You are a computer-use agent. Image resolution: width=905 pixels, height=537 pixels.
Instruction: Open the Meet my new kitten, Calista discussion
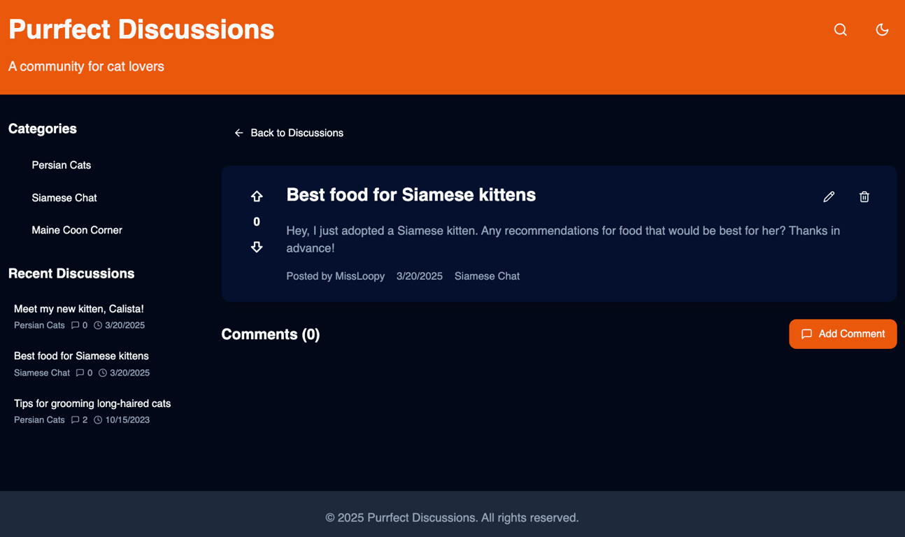coord(79,308)
